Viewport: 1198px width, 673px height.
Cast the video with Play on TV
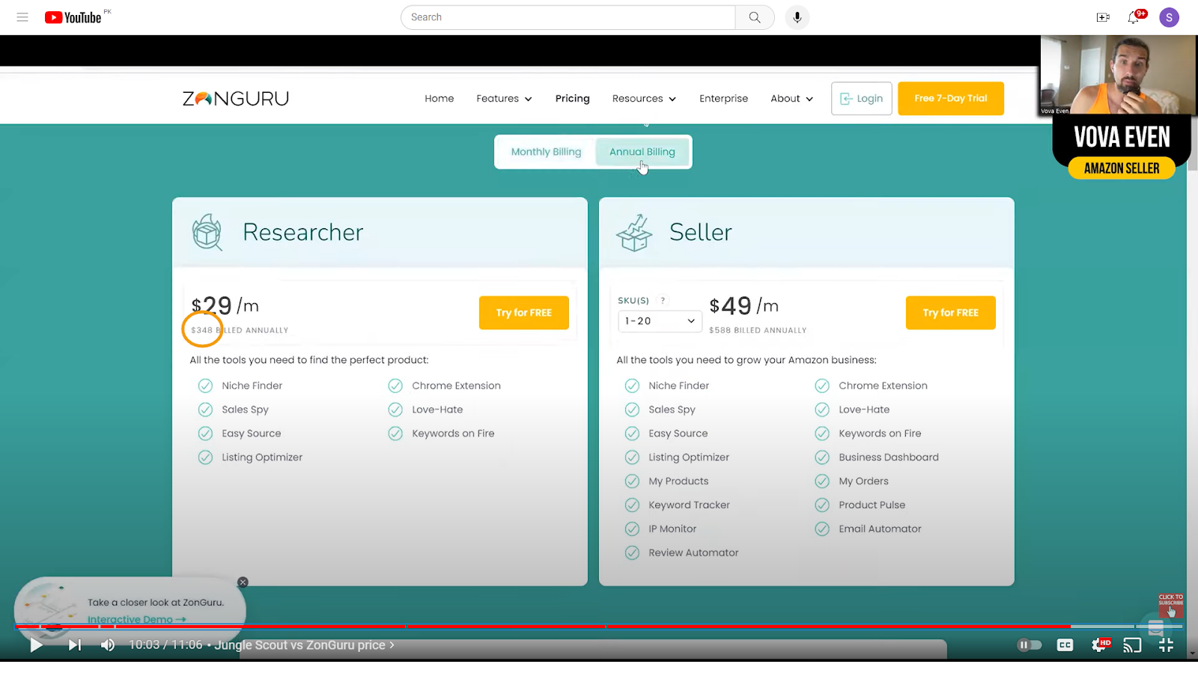[x=1132, y=645]
